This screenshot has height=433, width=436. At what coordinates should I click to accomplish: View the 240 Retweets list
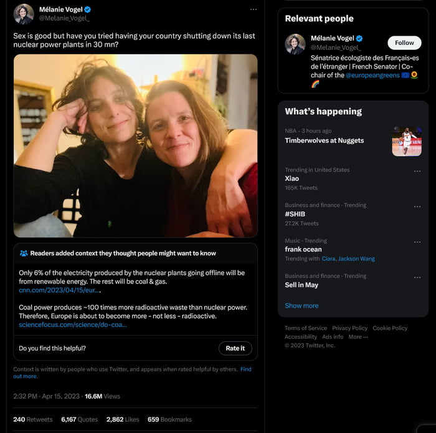point(33,419)
